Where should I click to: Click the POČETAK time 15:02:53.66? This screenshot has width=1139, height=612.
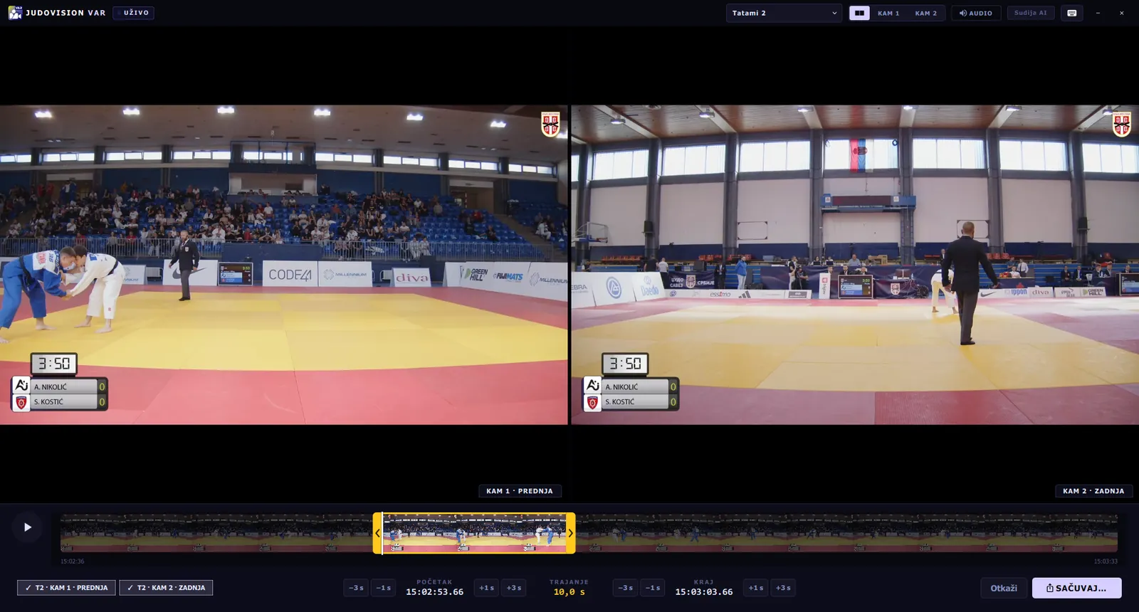click(x=435, y=592)
